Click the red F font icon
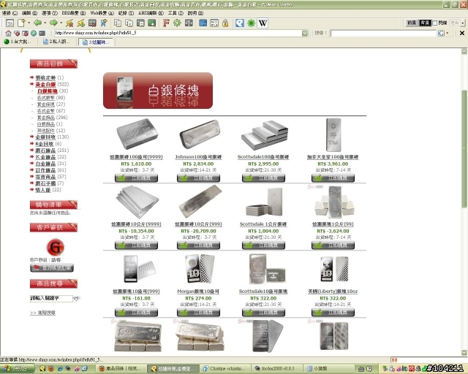Viewport: 468px width, 374px height. click(x=166, y=23)
